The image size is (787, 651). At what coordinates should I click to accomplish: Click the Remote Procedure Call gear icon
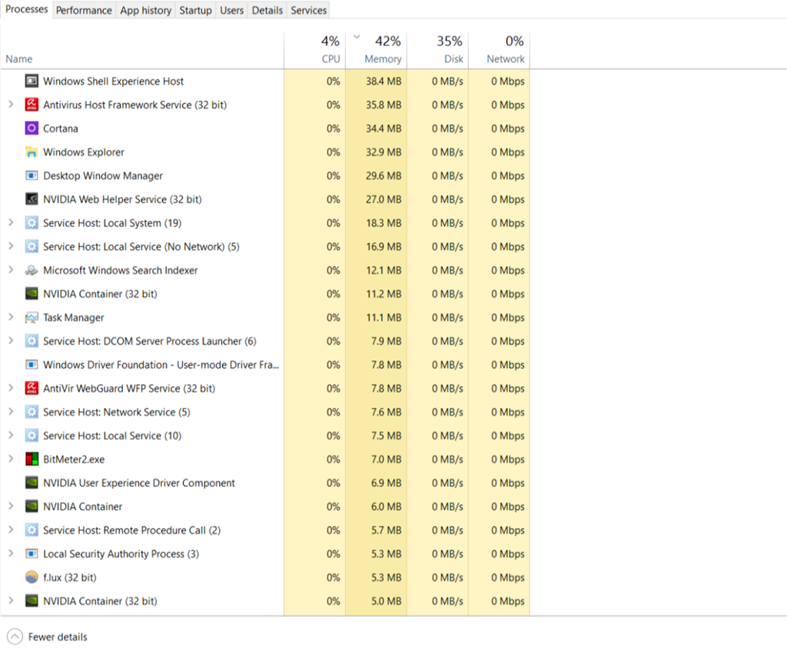32,530
